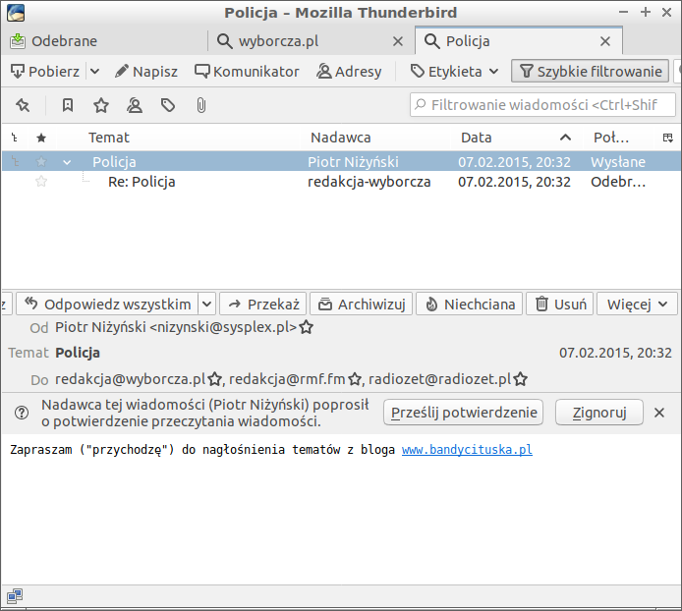Star the Policja message row
The image size is (682, 611).
tap(41, 162)
